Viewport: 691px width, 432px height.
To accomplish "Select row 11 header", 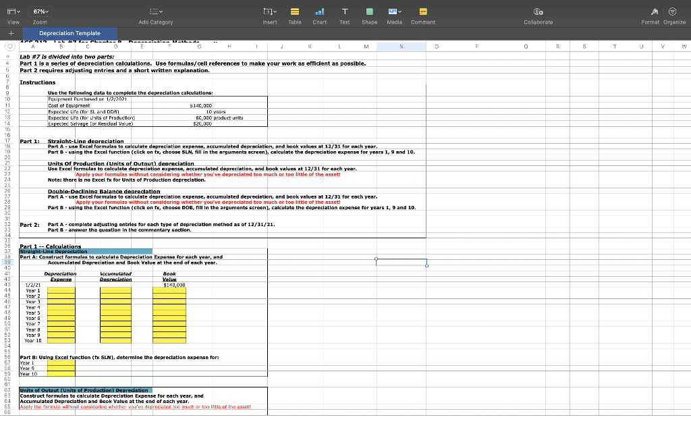I will 7,106.
